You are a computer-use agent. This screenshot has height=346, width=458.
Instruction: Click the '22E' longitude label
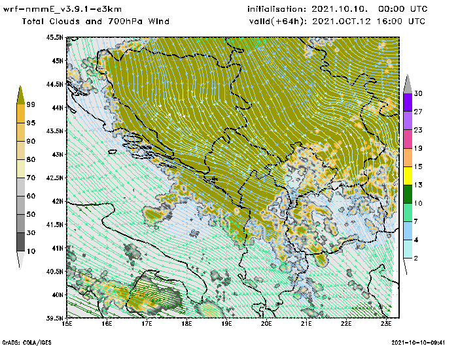pos(346,324)
